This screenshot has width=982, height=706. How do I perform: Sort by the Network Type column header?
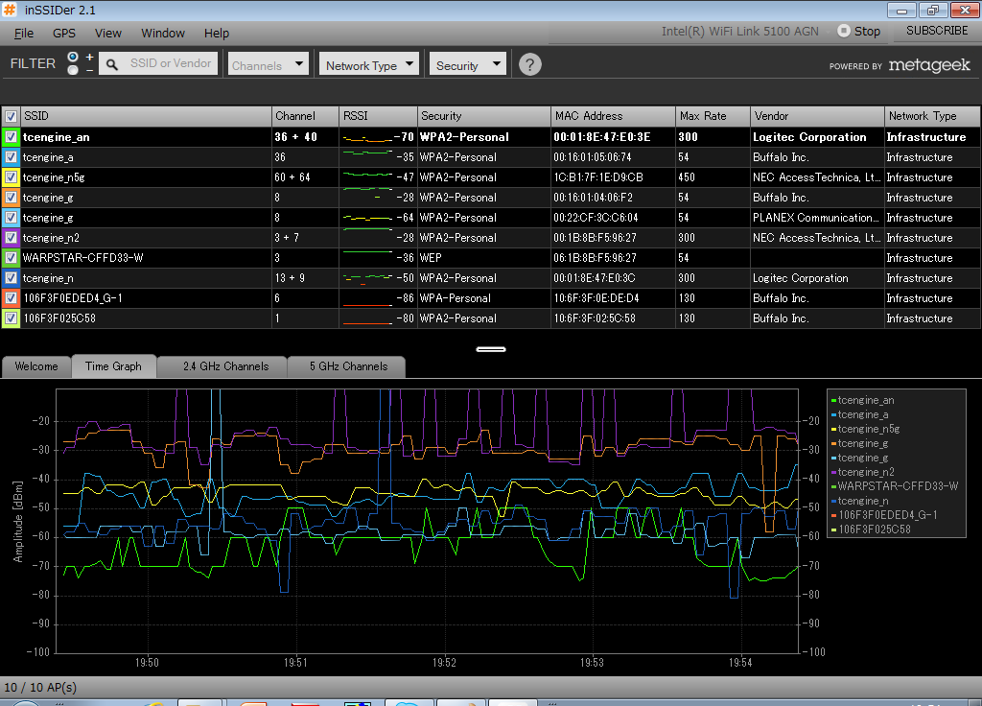932,116
